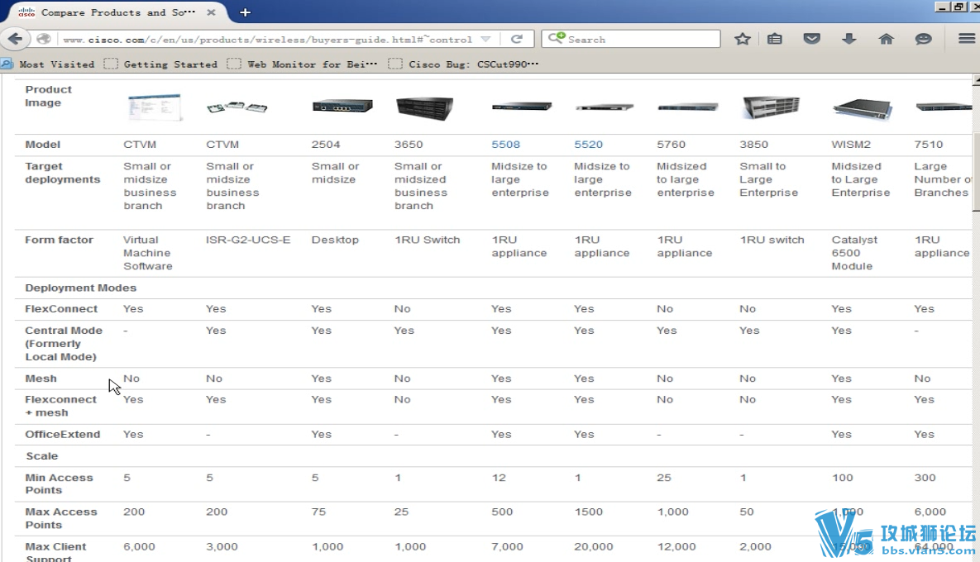Open Web Monitor for Bei bookmark
980x562 pixels.
point(303,64)
